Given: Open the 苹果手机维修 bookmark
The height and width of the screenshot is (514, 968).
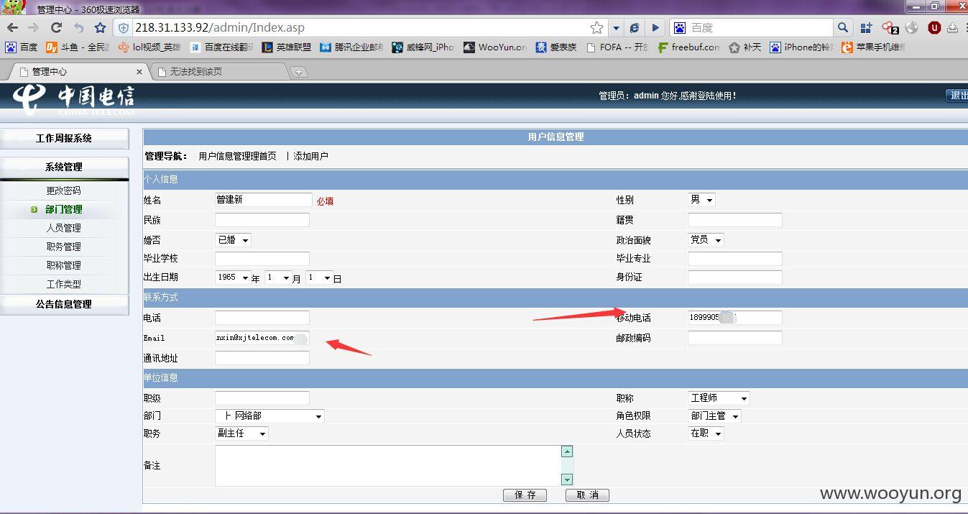Looking at the screenshot, I should [x=873, y=47].
